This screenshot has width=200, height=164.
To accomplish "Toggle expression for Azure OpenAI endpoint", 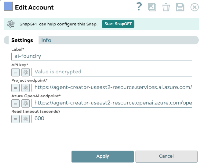I will point(15,103).
